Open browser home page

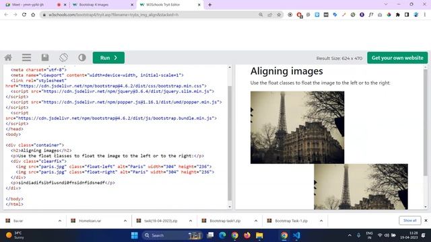click(33, 15)
